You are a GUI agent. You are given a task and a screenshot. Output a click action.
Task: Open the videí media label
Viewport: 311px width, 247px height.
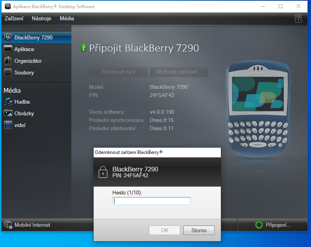pyautogui.click(x=20, y=125)
